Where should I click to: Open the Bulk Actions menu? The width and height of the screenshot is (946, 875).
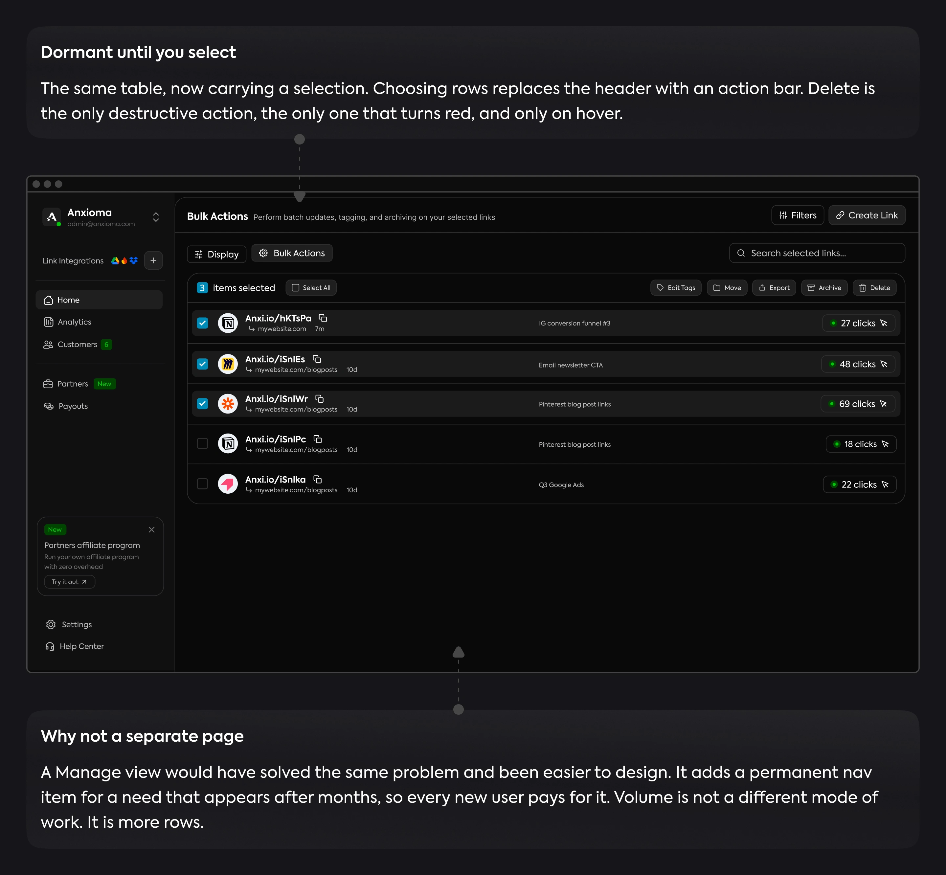[292, 253]
